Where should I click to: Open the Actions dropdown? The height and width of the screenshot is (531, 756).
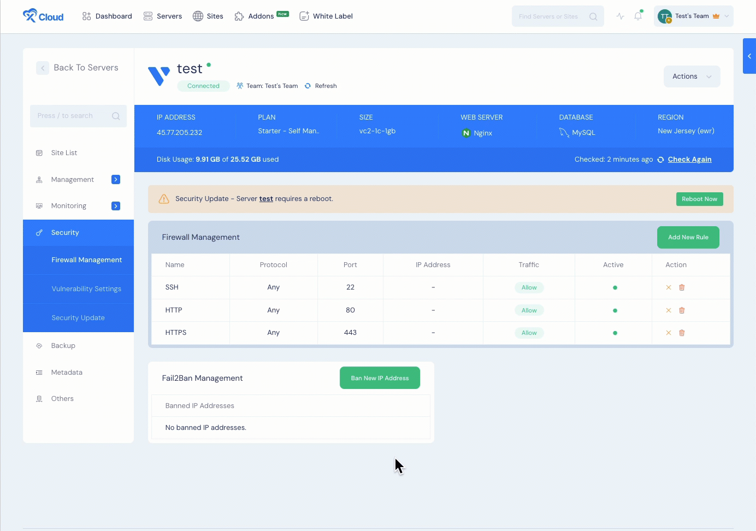click(691, 76)
